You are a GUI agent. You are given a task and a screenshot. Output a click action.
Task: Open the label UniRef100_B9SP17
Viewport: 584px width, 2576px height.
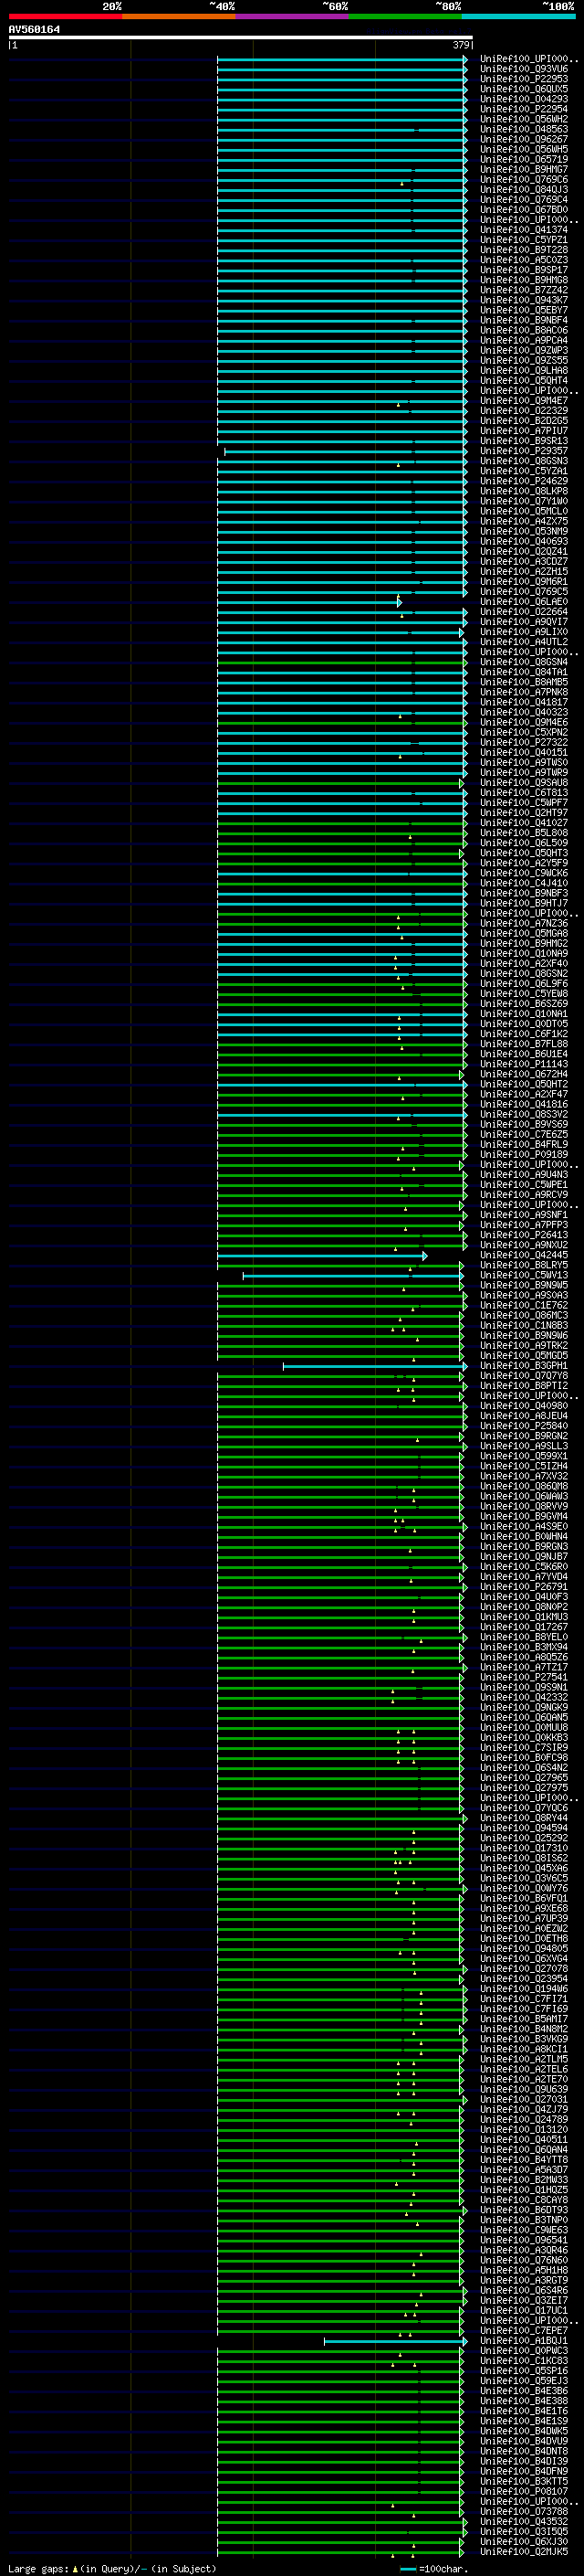(x=523, y=270)
